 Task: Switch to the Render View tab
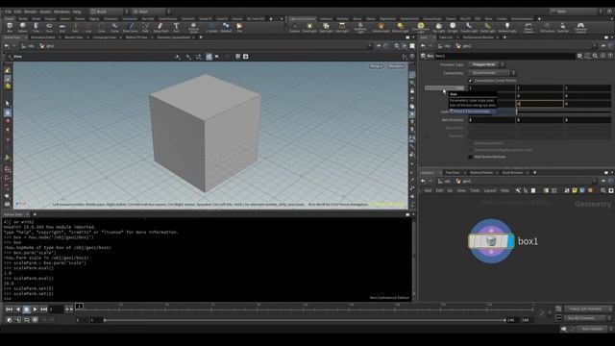74,37
